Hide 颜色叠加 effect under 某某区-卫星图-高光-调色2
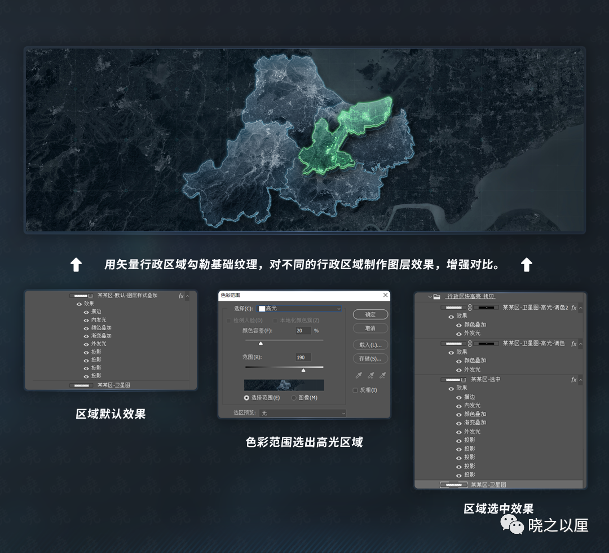Screen dimensions: 609x553 coord(458,325)
